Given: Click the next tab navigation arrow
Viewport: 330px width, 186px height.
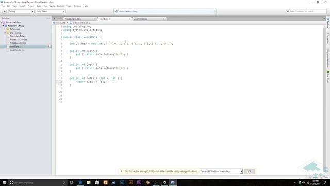Looking at the screenshot, I should pyautogui.click(x=59, y=19).
